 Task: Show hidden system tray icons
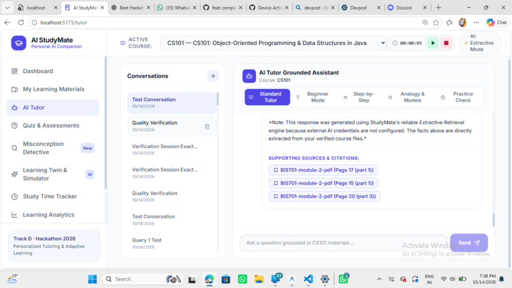[x=379, y=279]
